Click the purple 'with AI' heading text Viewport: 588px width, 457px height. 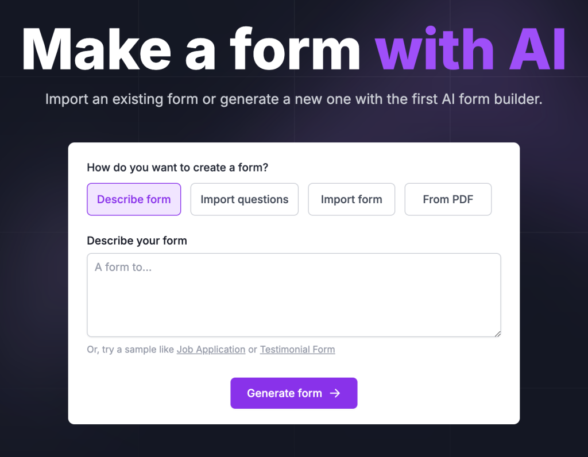pyautogui.click(x=470, y=49)
